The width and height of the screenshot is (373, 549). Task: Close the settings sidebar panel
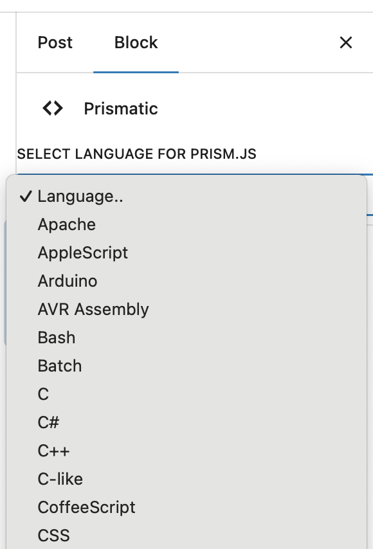tap(346, 42)
